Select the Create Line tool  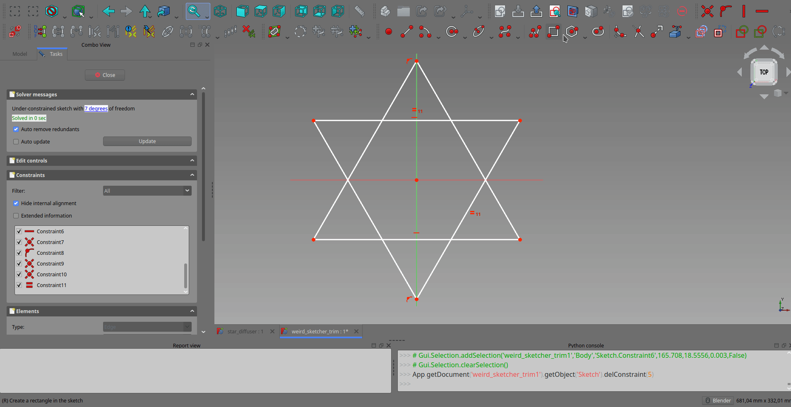pyautogui.click(x=406, y=31)
